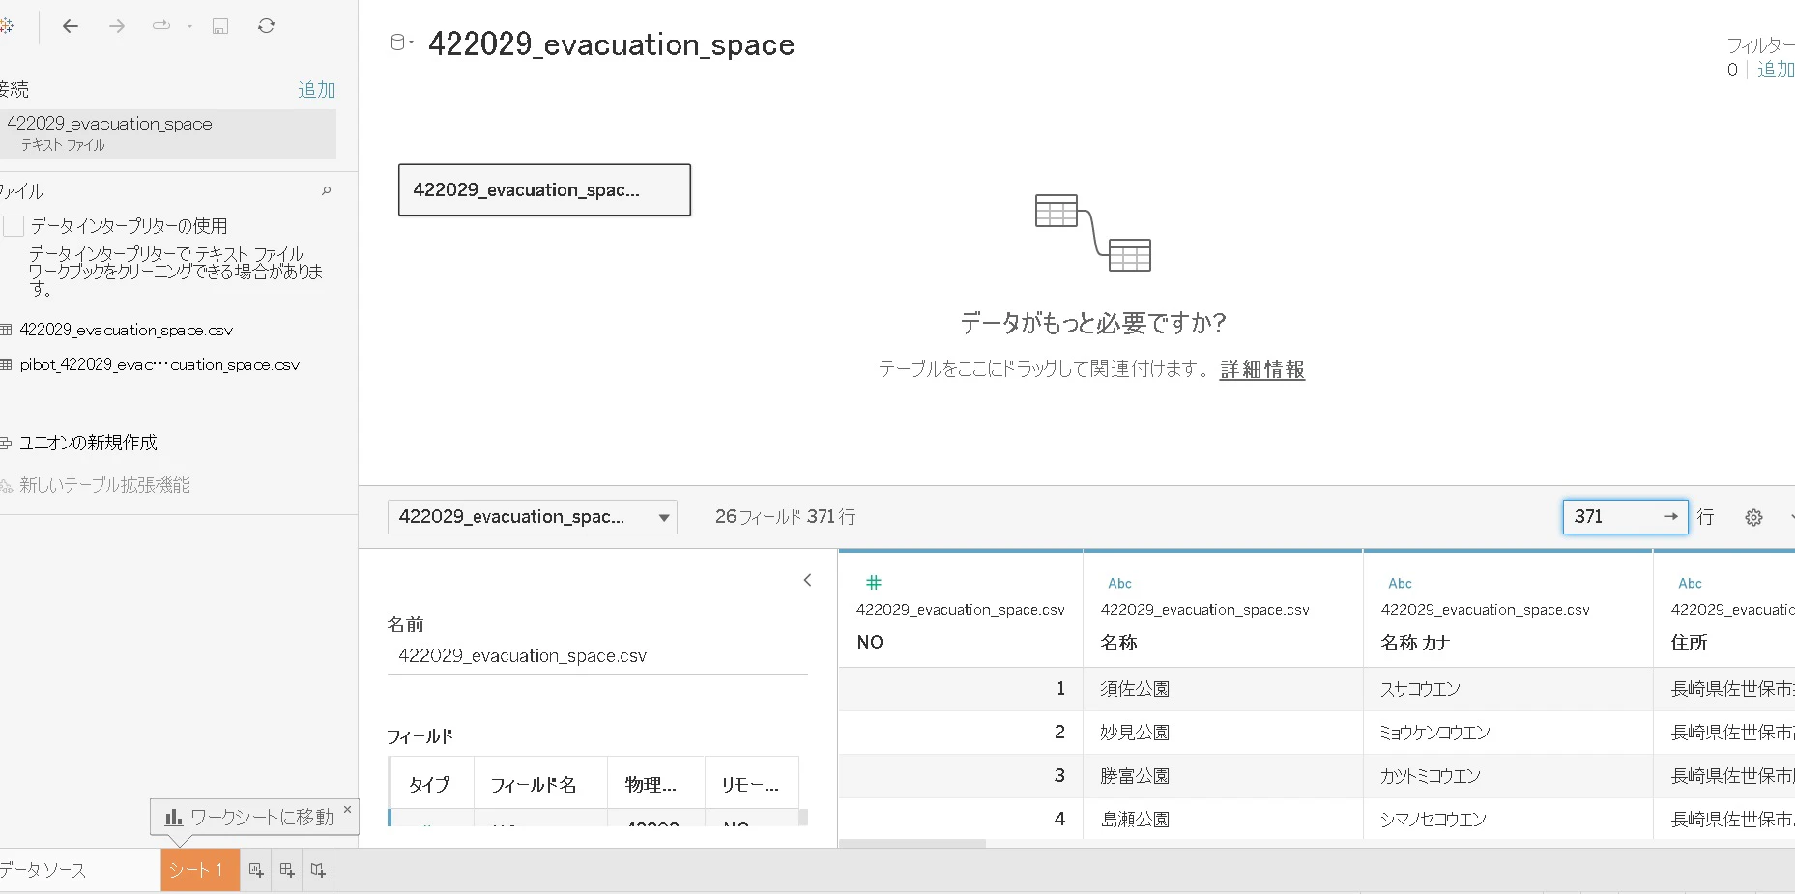
Task: Click the horizontal scrollbar under data grid
Action: 912,844
